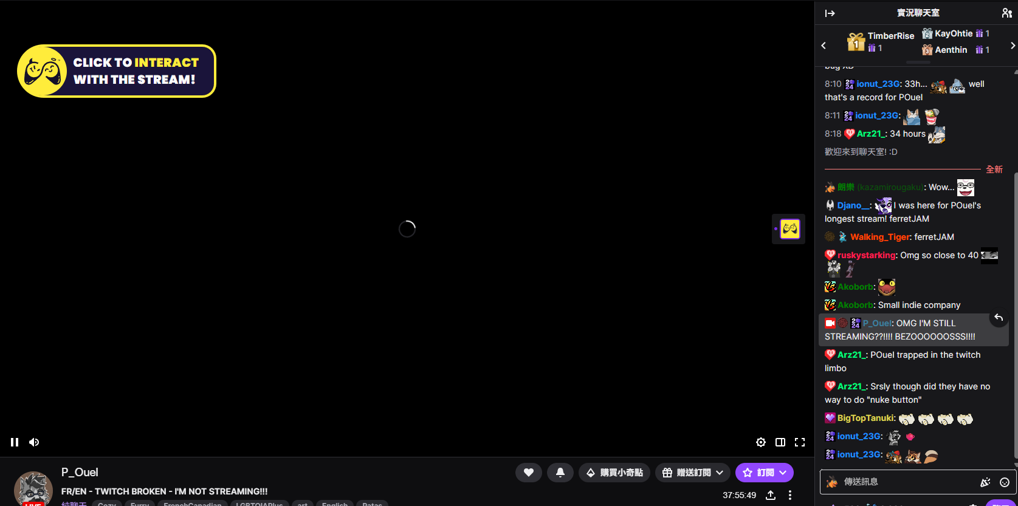
Task: Expand the purple subscribe (訂閱) dropdown
Action: 765,473
